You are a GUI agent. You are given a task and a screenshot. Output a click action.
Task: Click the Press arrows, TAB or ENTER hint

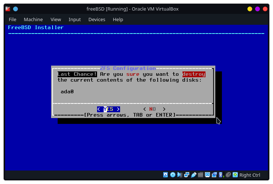tap(130, 115)
